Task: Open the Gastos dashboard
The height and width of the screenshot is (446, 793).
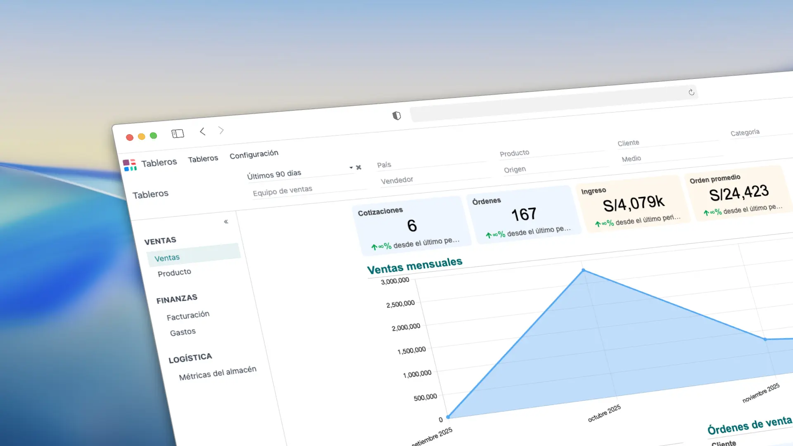Action: (x=183, y=331)
